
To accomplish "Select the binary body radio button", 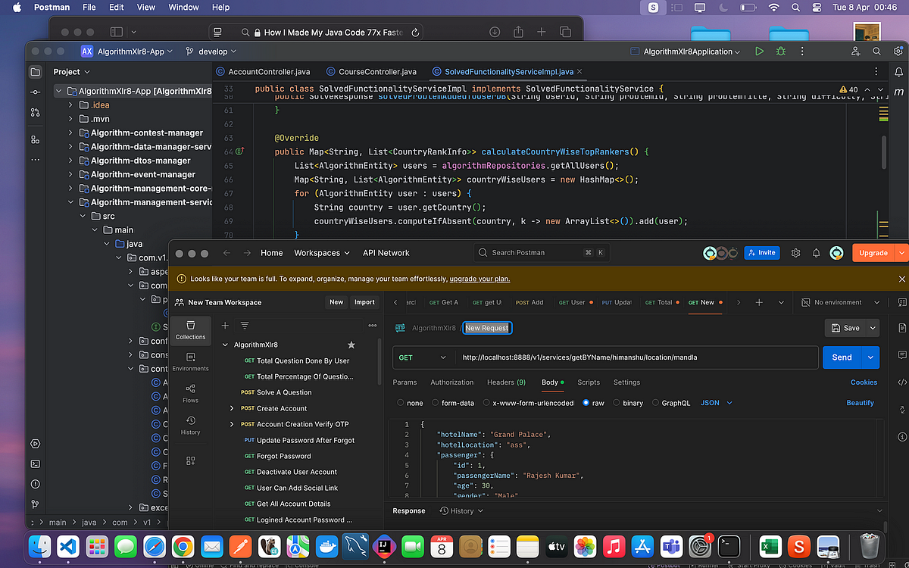I will click(x=617, y=403).
